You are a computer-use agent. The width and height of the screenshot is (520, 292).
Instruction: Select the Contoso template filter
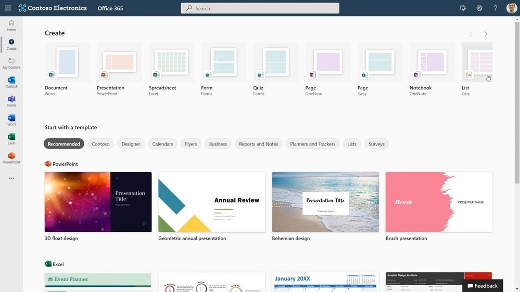(x=100, y=144)
